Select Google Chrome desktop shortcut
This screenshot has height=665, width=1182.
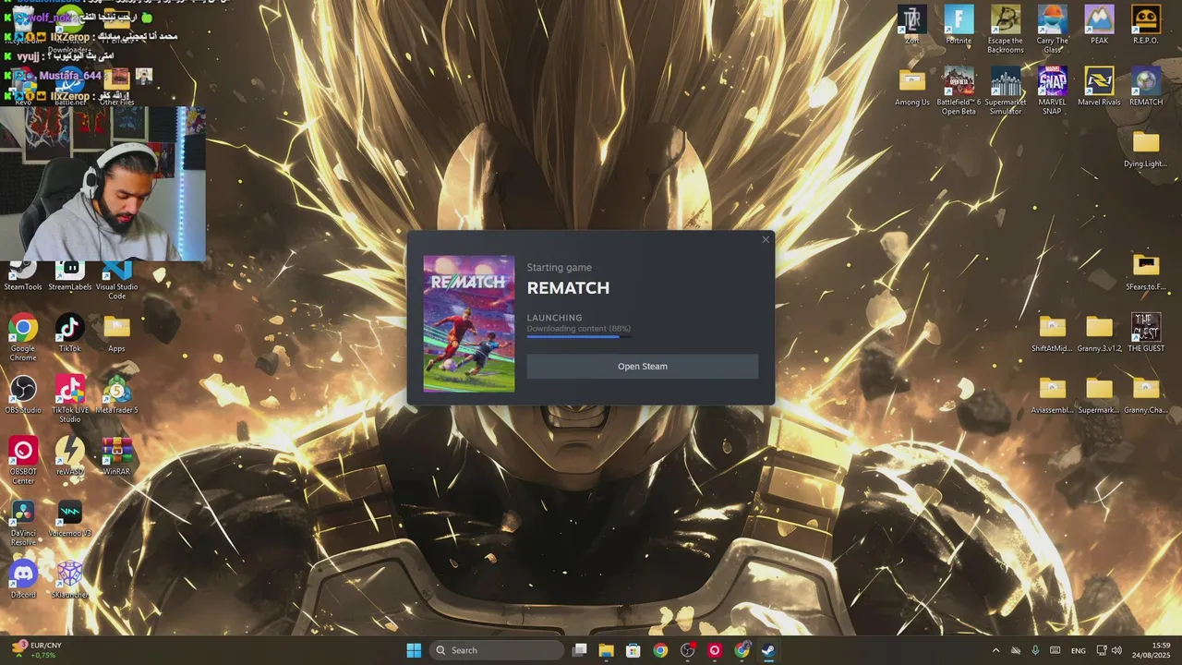coord(23,337)
